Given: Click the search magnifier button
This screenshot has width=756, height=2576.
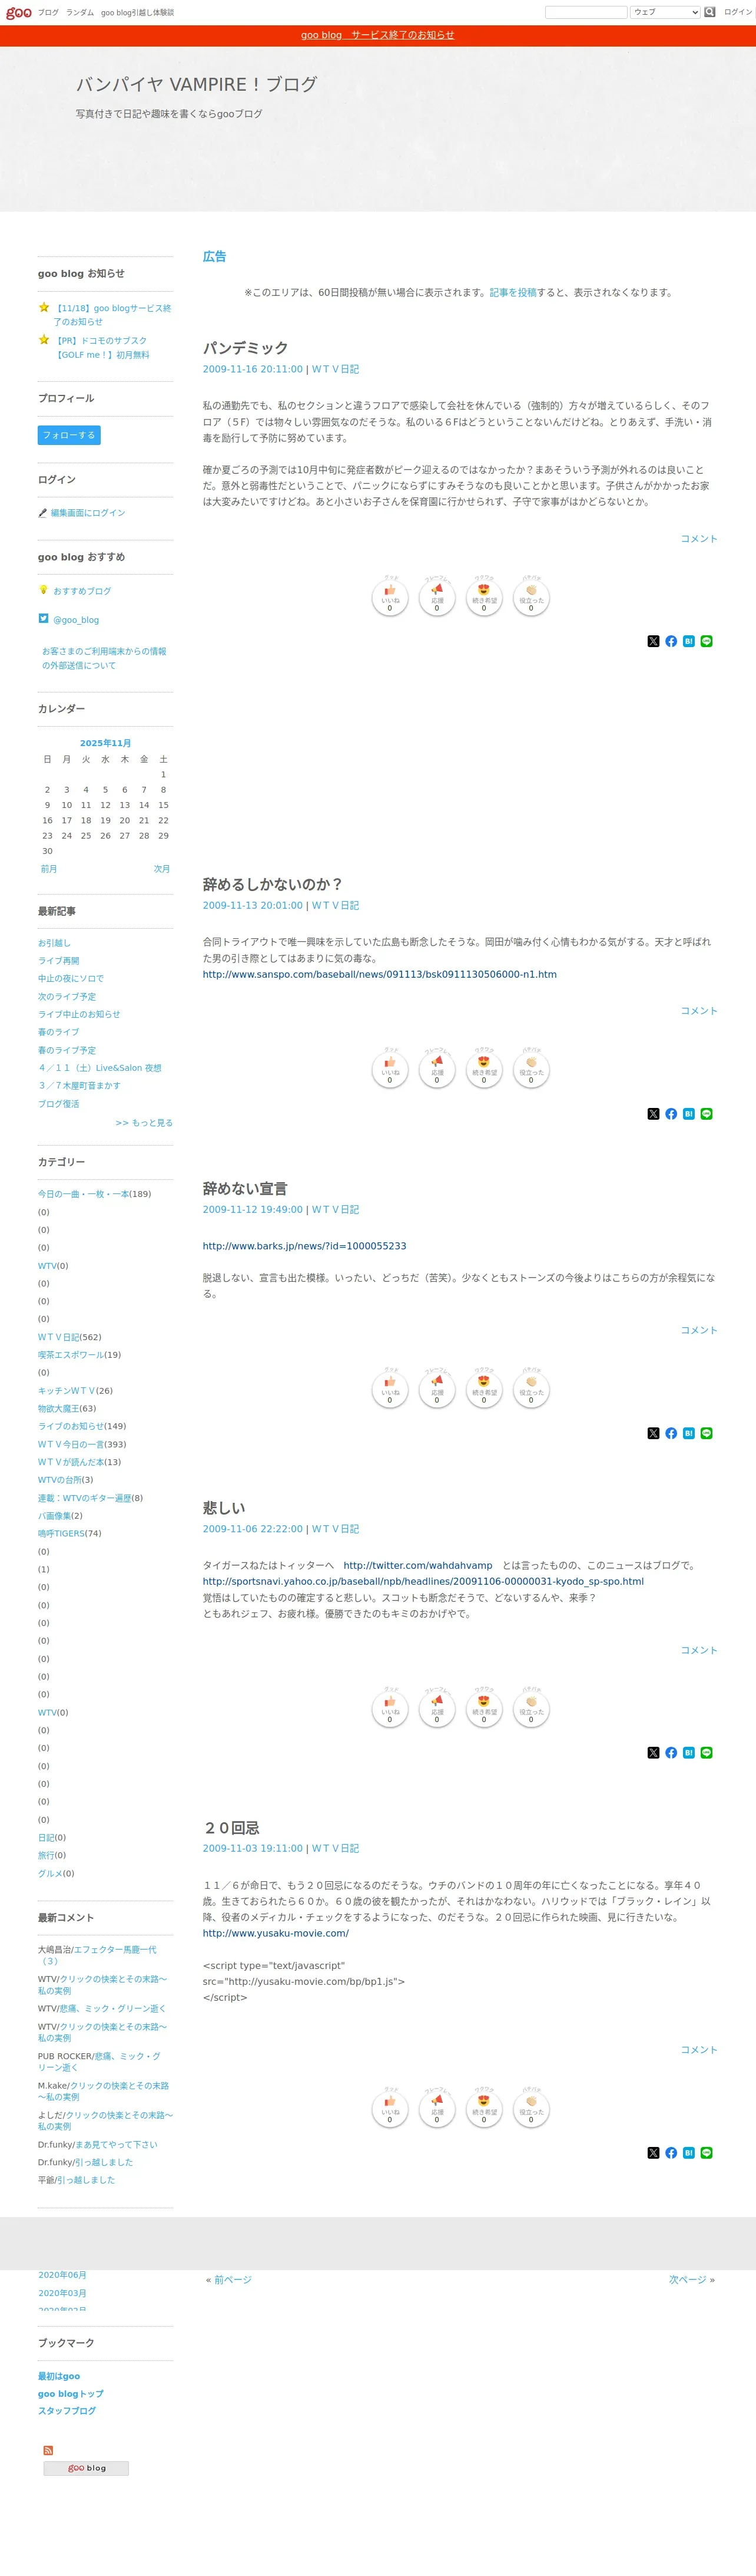Looking at the screenshot, I should pyautogui.click(x=709, y=12).
